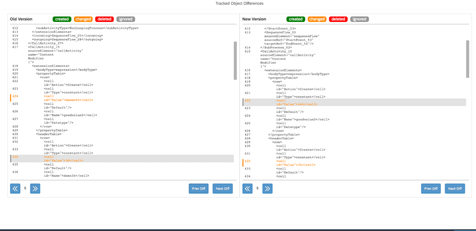This screenshot has height=231, width=476.
Task: Click Old Version pane vertical scrollbar thumb
Action: point(235,61)
